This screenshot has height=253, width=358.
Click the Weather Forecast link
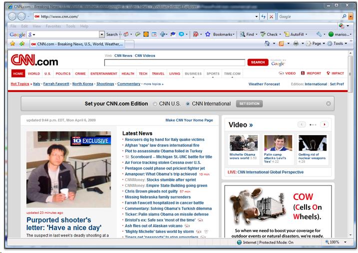point(264,84)
